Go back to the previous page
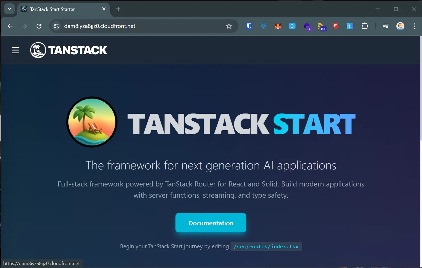Screen dimensions: 422x268 [10, 26]
